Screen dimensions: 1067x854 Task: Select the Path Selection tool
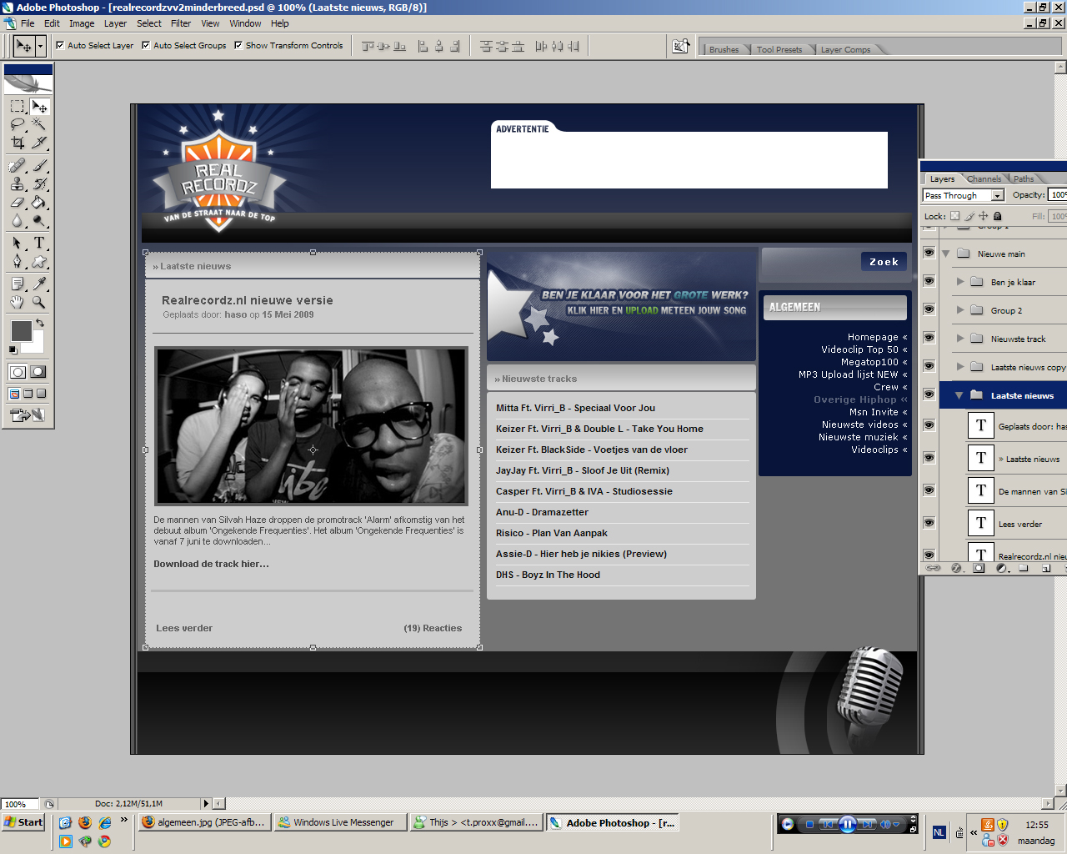click(x=18, y=243)
